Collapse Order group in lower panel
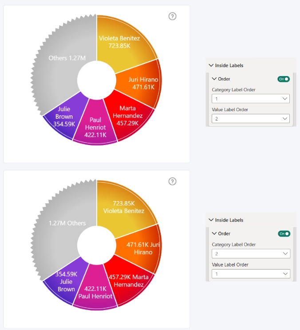Screen dimensions: 300x330 point(214,233)
